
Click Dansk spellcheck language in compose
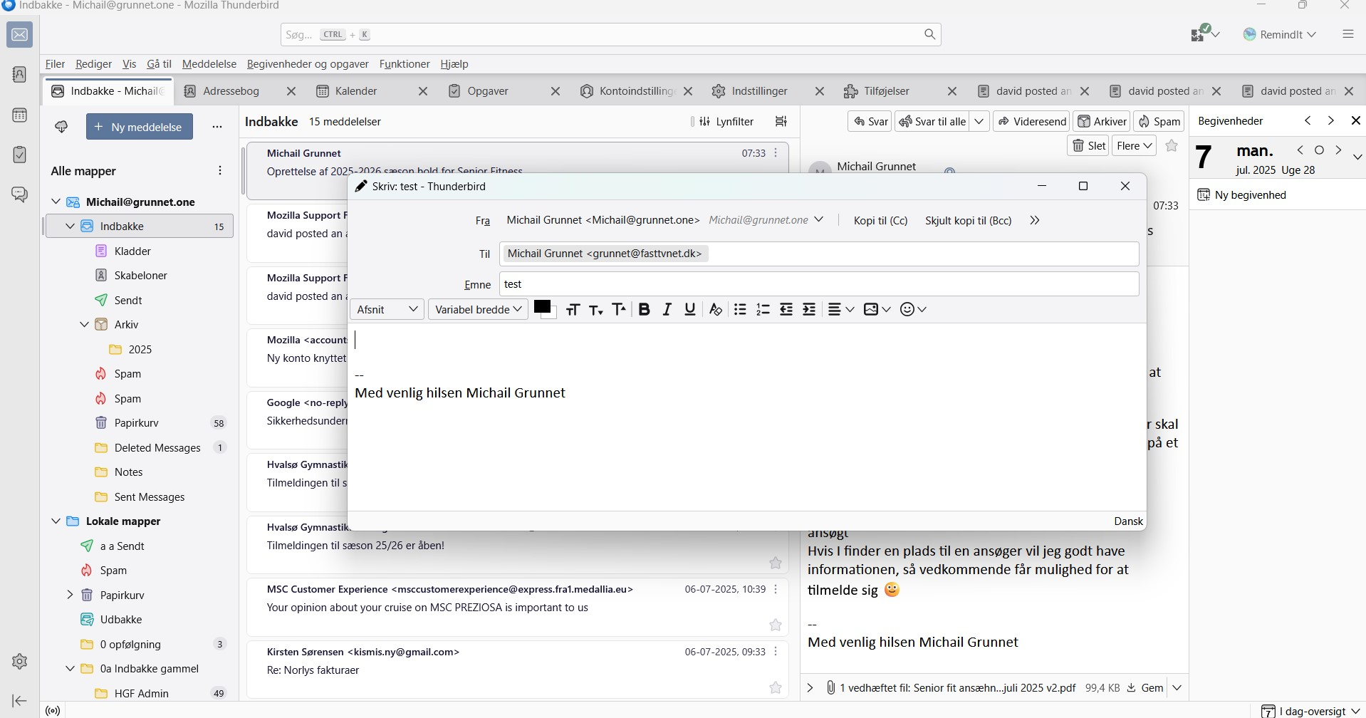point(1128,521)
